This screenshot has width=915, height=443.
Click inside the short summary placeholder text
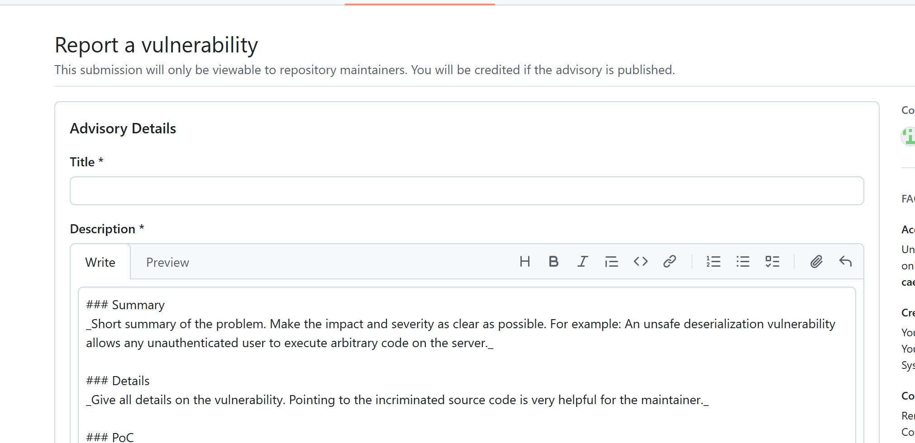point(317,325)
